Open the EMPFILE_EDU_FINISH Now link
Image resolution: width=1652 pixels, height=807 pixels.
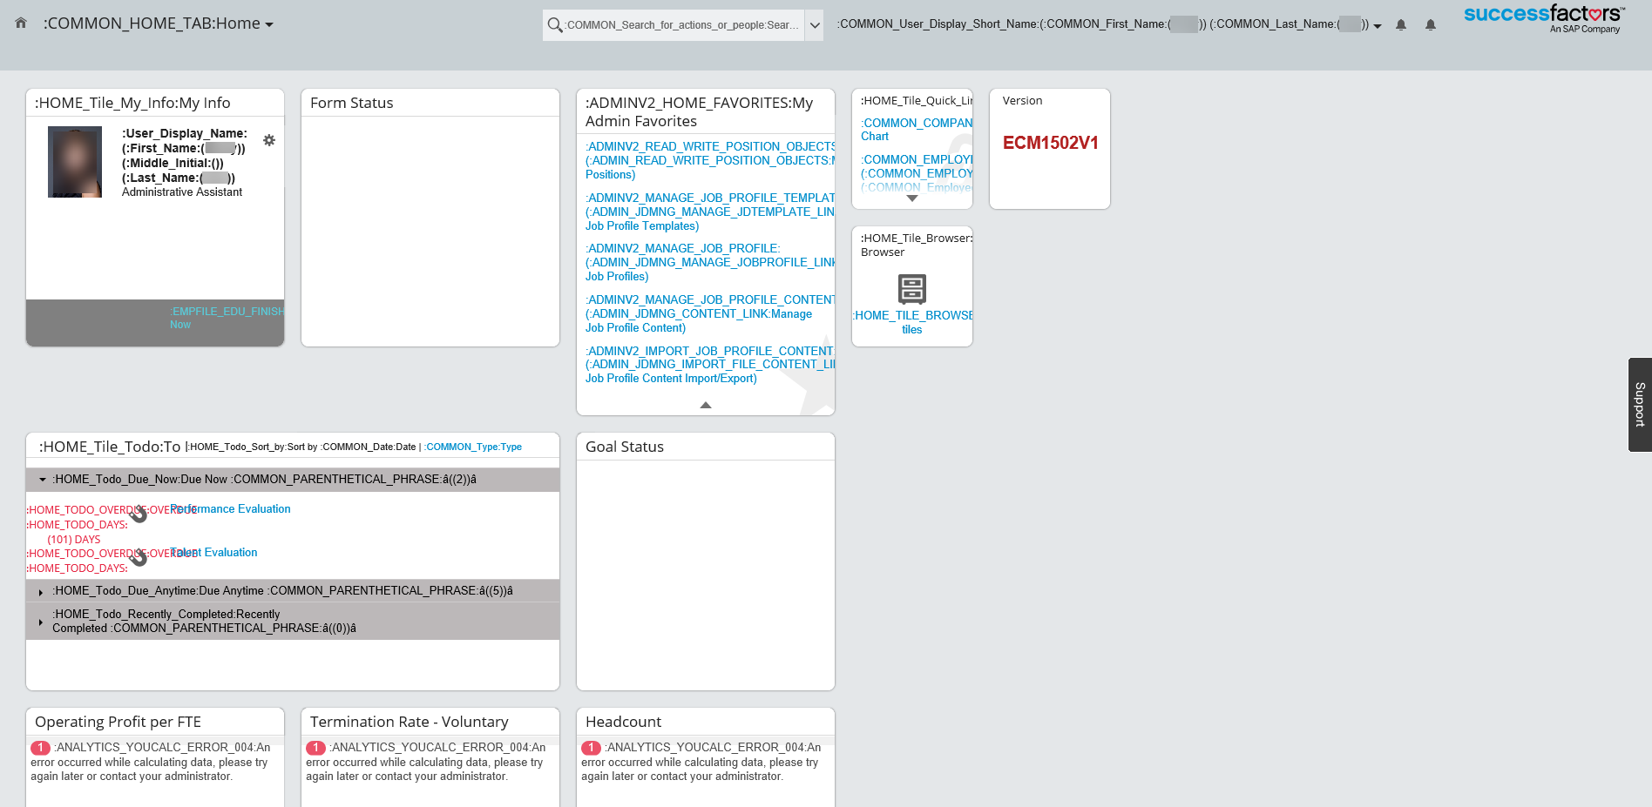227,318
